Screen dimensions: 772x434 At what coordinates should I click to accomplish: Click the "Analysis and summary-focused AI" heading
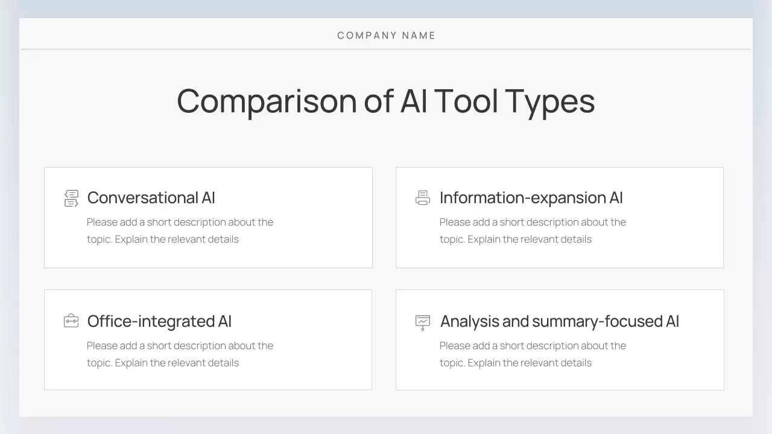pos(559,321)
